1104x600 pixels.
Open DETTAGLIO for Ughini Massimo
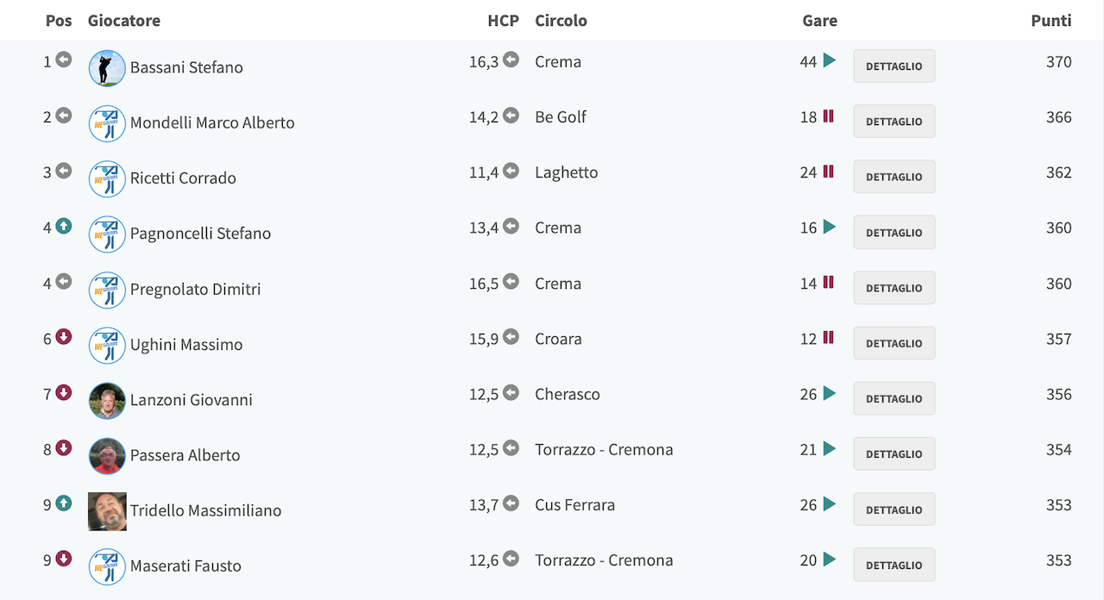point(894,343)
